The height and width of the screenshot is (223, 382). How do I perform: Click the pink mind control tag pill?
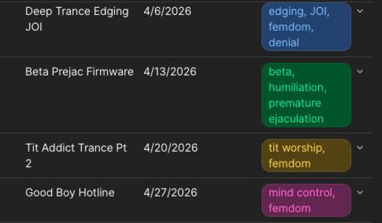tap(306, 200)
